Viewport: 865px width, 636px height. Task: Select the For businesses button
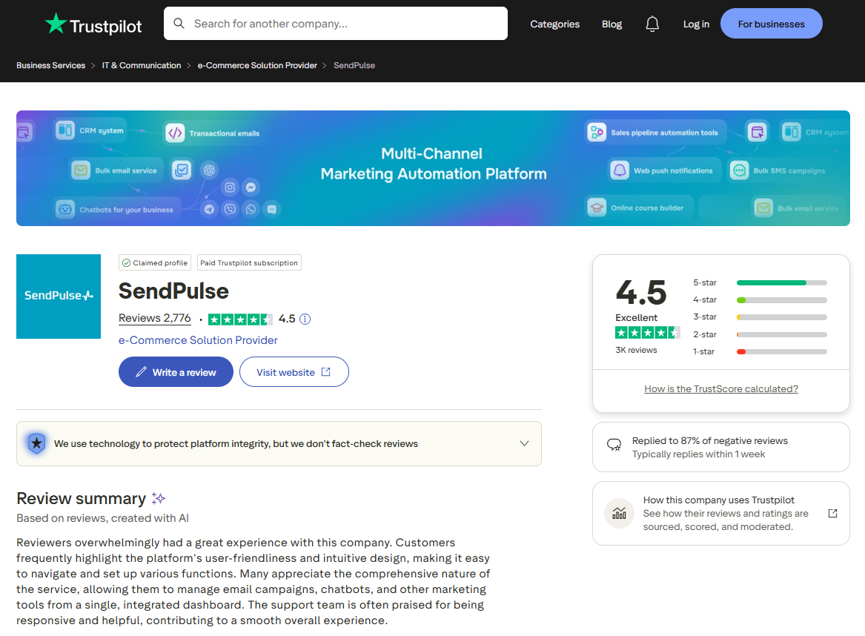coord(771,23)
